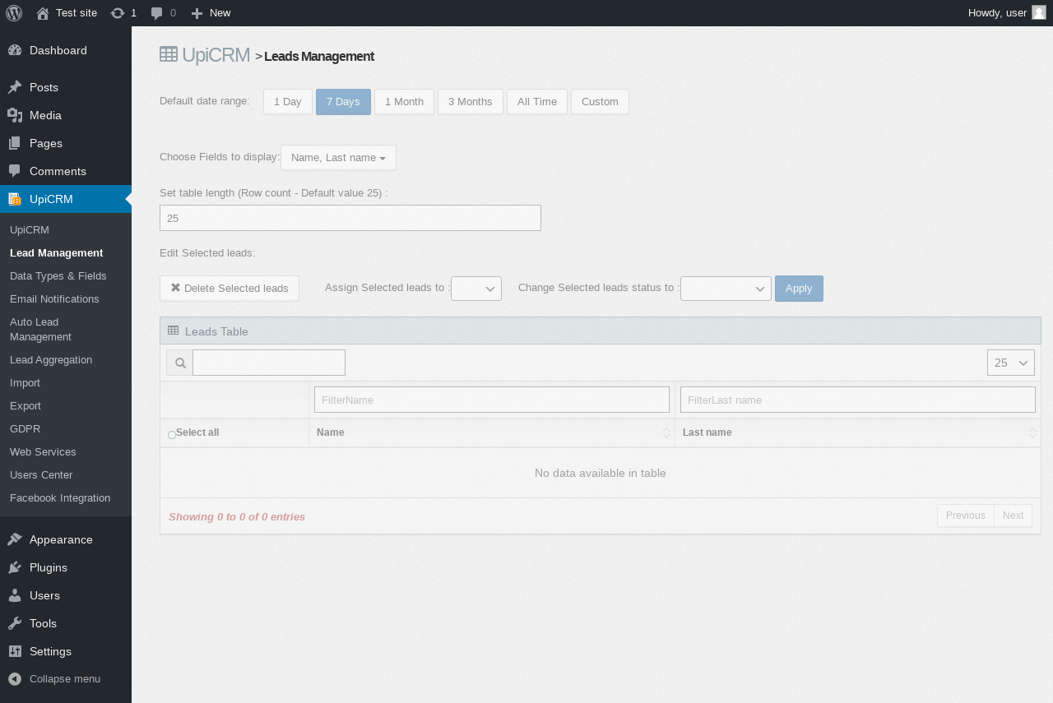Click the Plugins plug icon
Screen dimensions: 1053x703
tap(15, 567)
